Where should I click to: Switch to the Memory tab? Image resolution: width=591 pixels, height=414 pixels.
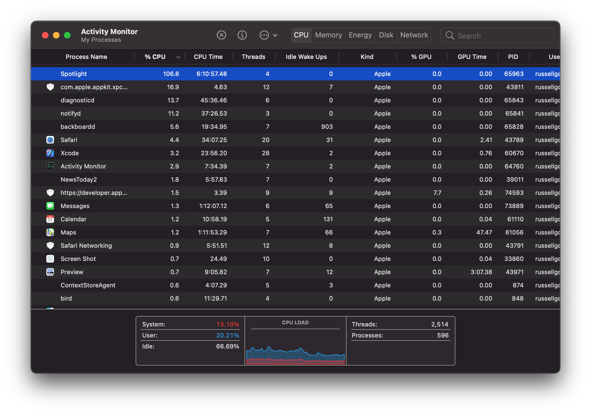(x=329, y=35)
